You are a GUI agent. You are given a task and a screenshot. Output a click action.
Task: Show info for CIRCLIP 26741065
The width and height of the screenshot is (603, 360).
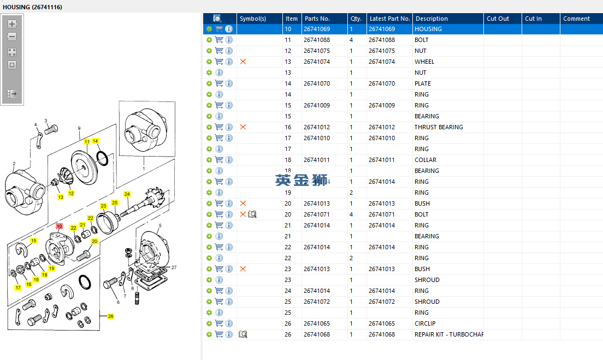click(x=229, y=323)
